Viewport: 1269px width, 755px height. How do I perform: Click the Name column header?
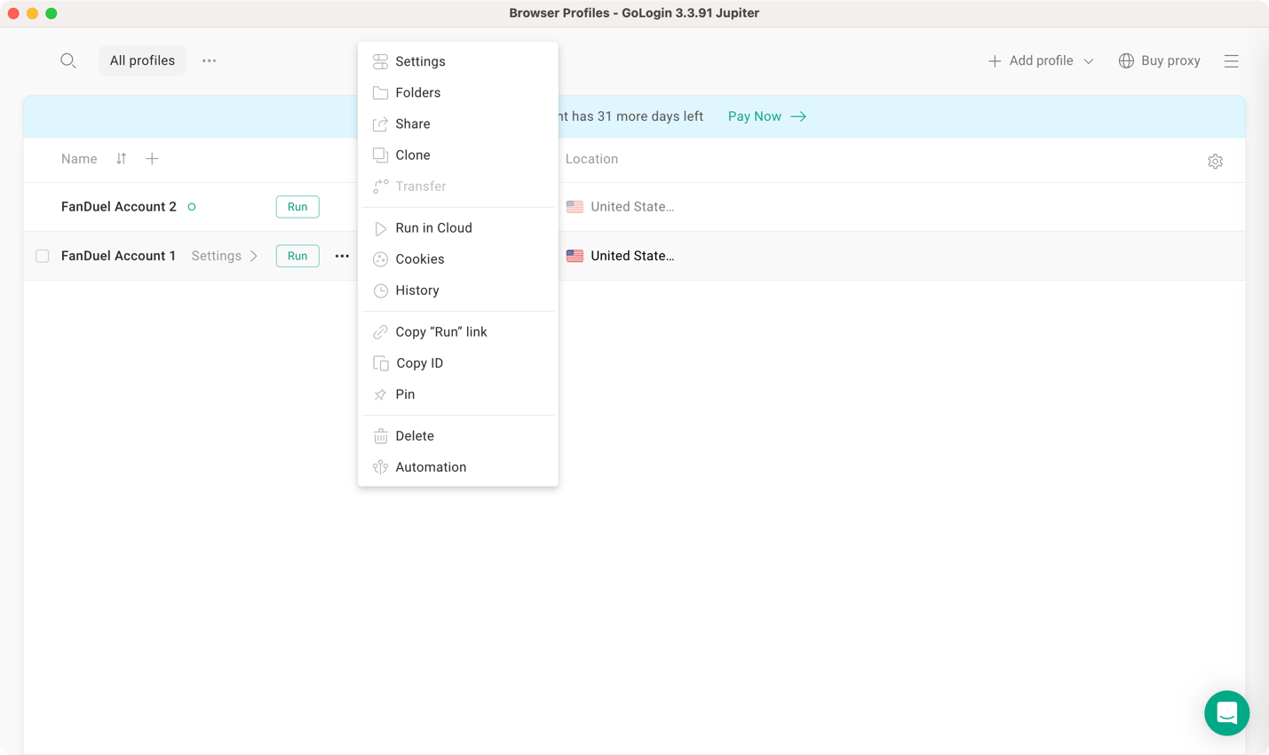pyautogui.click(x=79, y=159)
